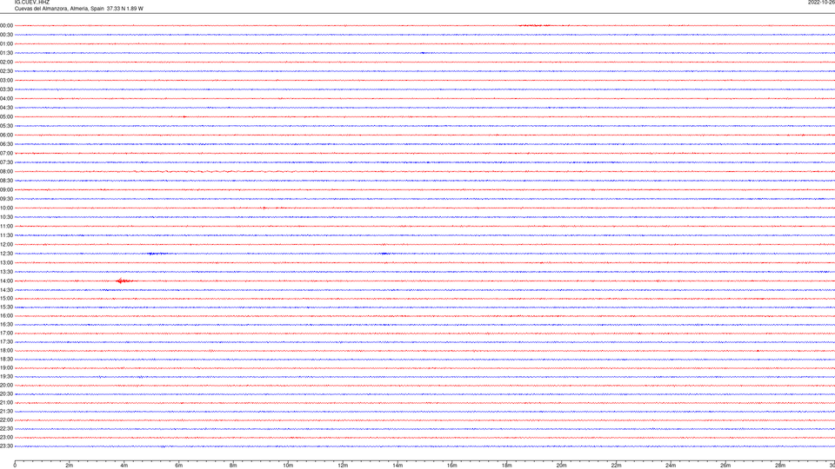
Task: Click the 12:30 trace burst near the 5m mark
Action: click(156, 254)
